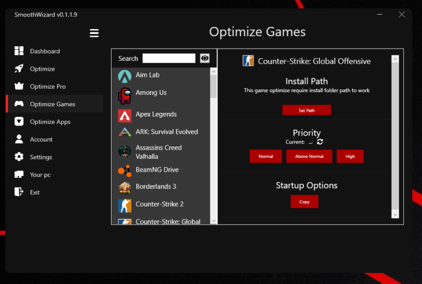Open the Your pc section
The height and width of the screenshot is (284, 422).
[40, 174]
